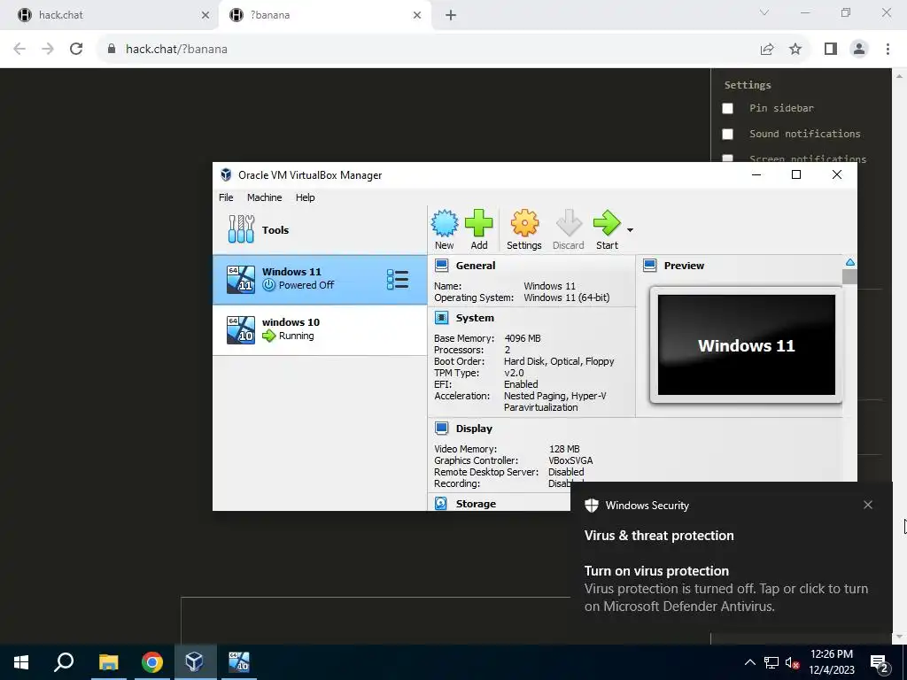Viewport: 907px width, 680px height.
Task: Open the Windows 11 machine tools menu icon
Action: tap(398, 279)
